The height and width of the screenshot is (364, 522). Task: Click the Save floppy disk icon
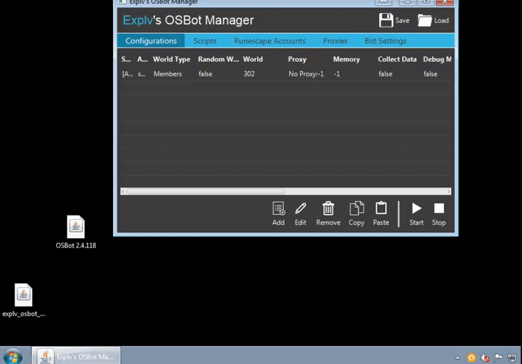tap(386, 20)
